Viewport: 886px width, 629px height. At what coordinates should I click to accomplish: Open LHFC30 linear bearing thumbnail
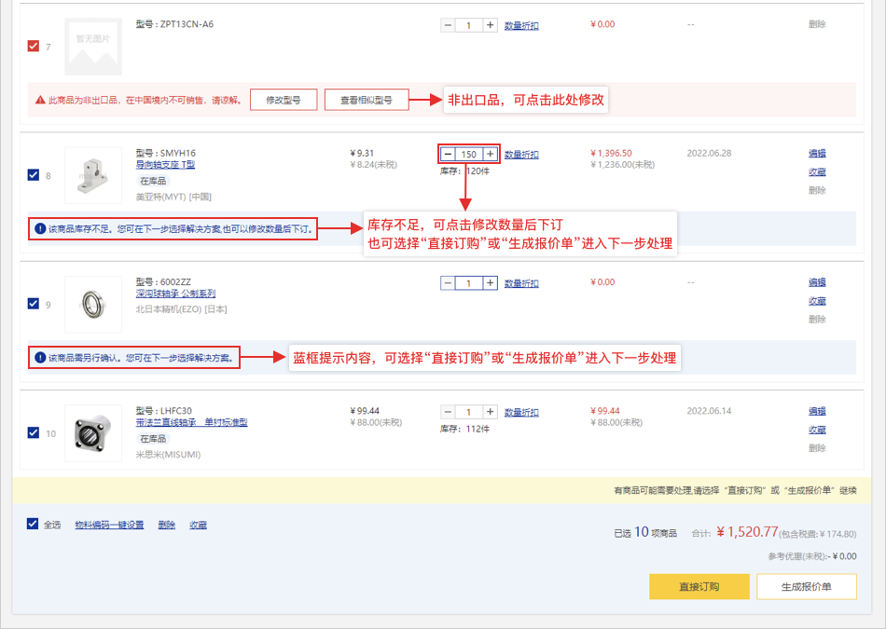93,432
